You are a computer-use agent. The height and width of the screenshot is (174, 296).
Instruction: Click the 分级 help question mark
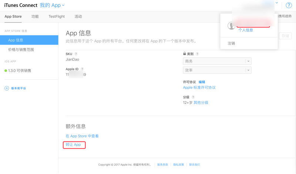[193, 97]
